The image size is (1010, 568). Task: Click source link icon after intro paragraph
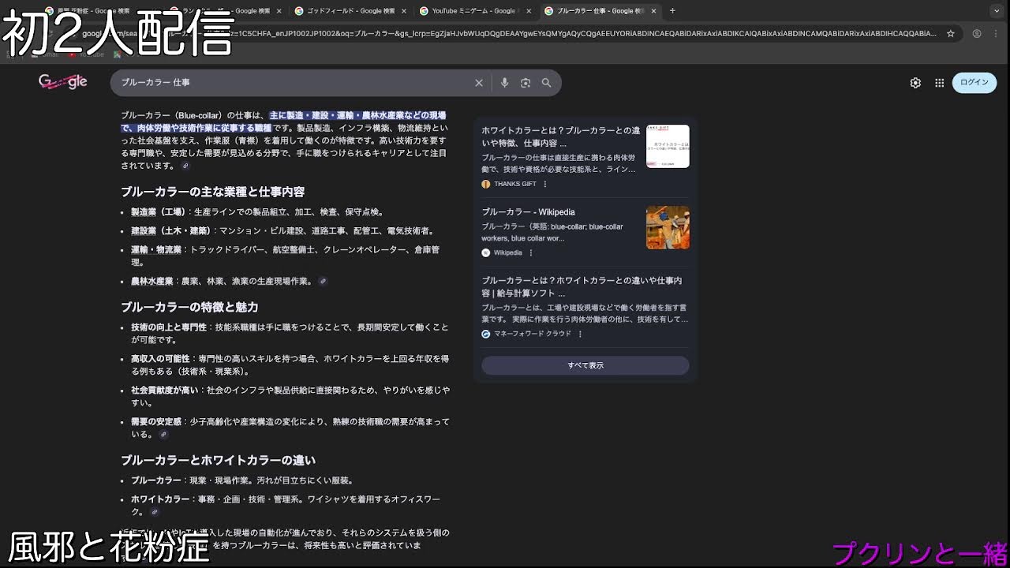185,166
